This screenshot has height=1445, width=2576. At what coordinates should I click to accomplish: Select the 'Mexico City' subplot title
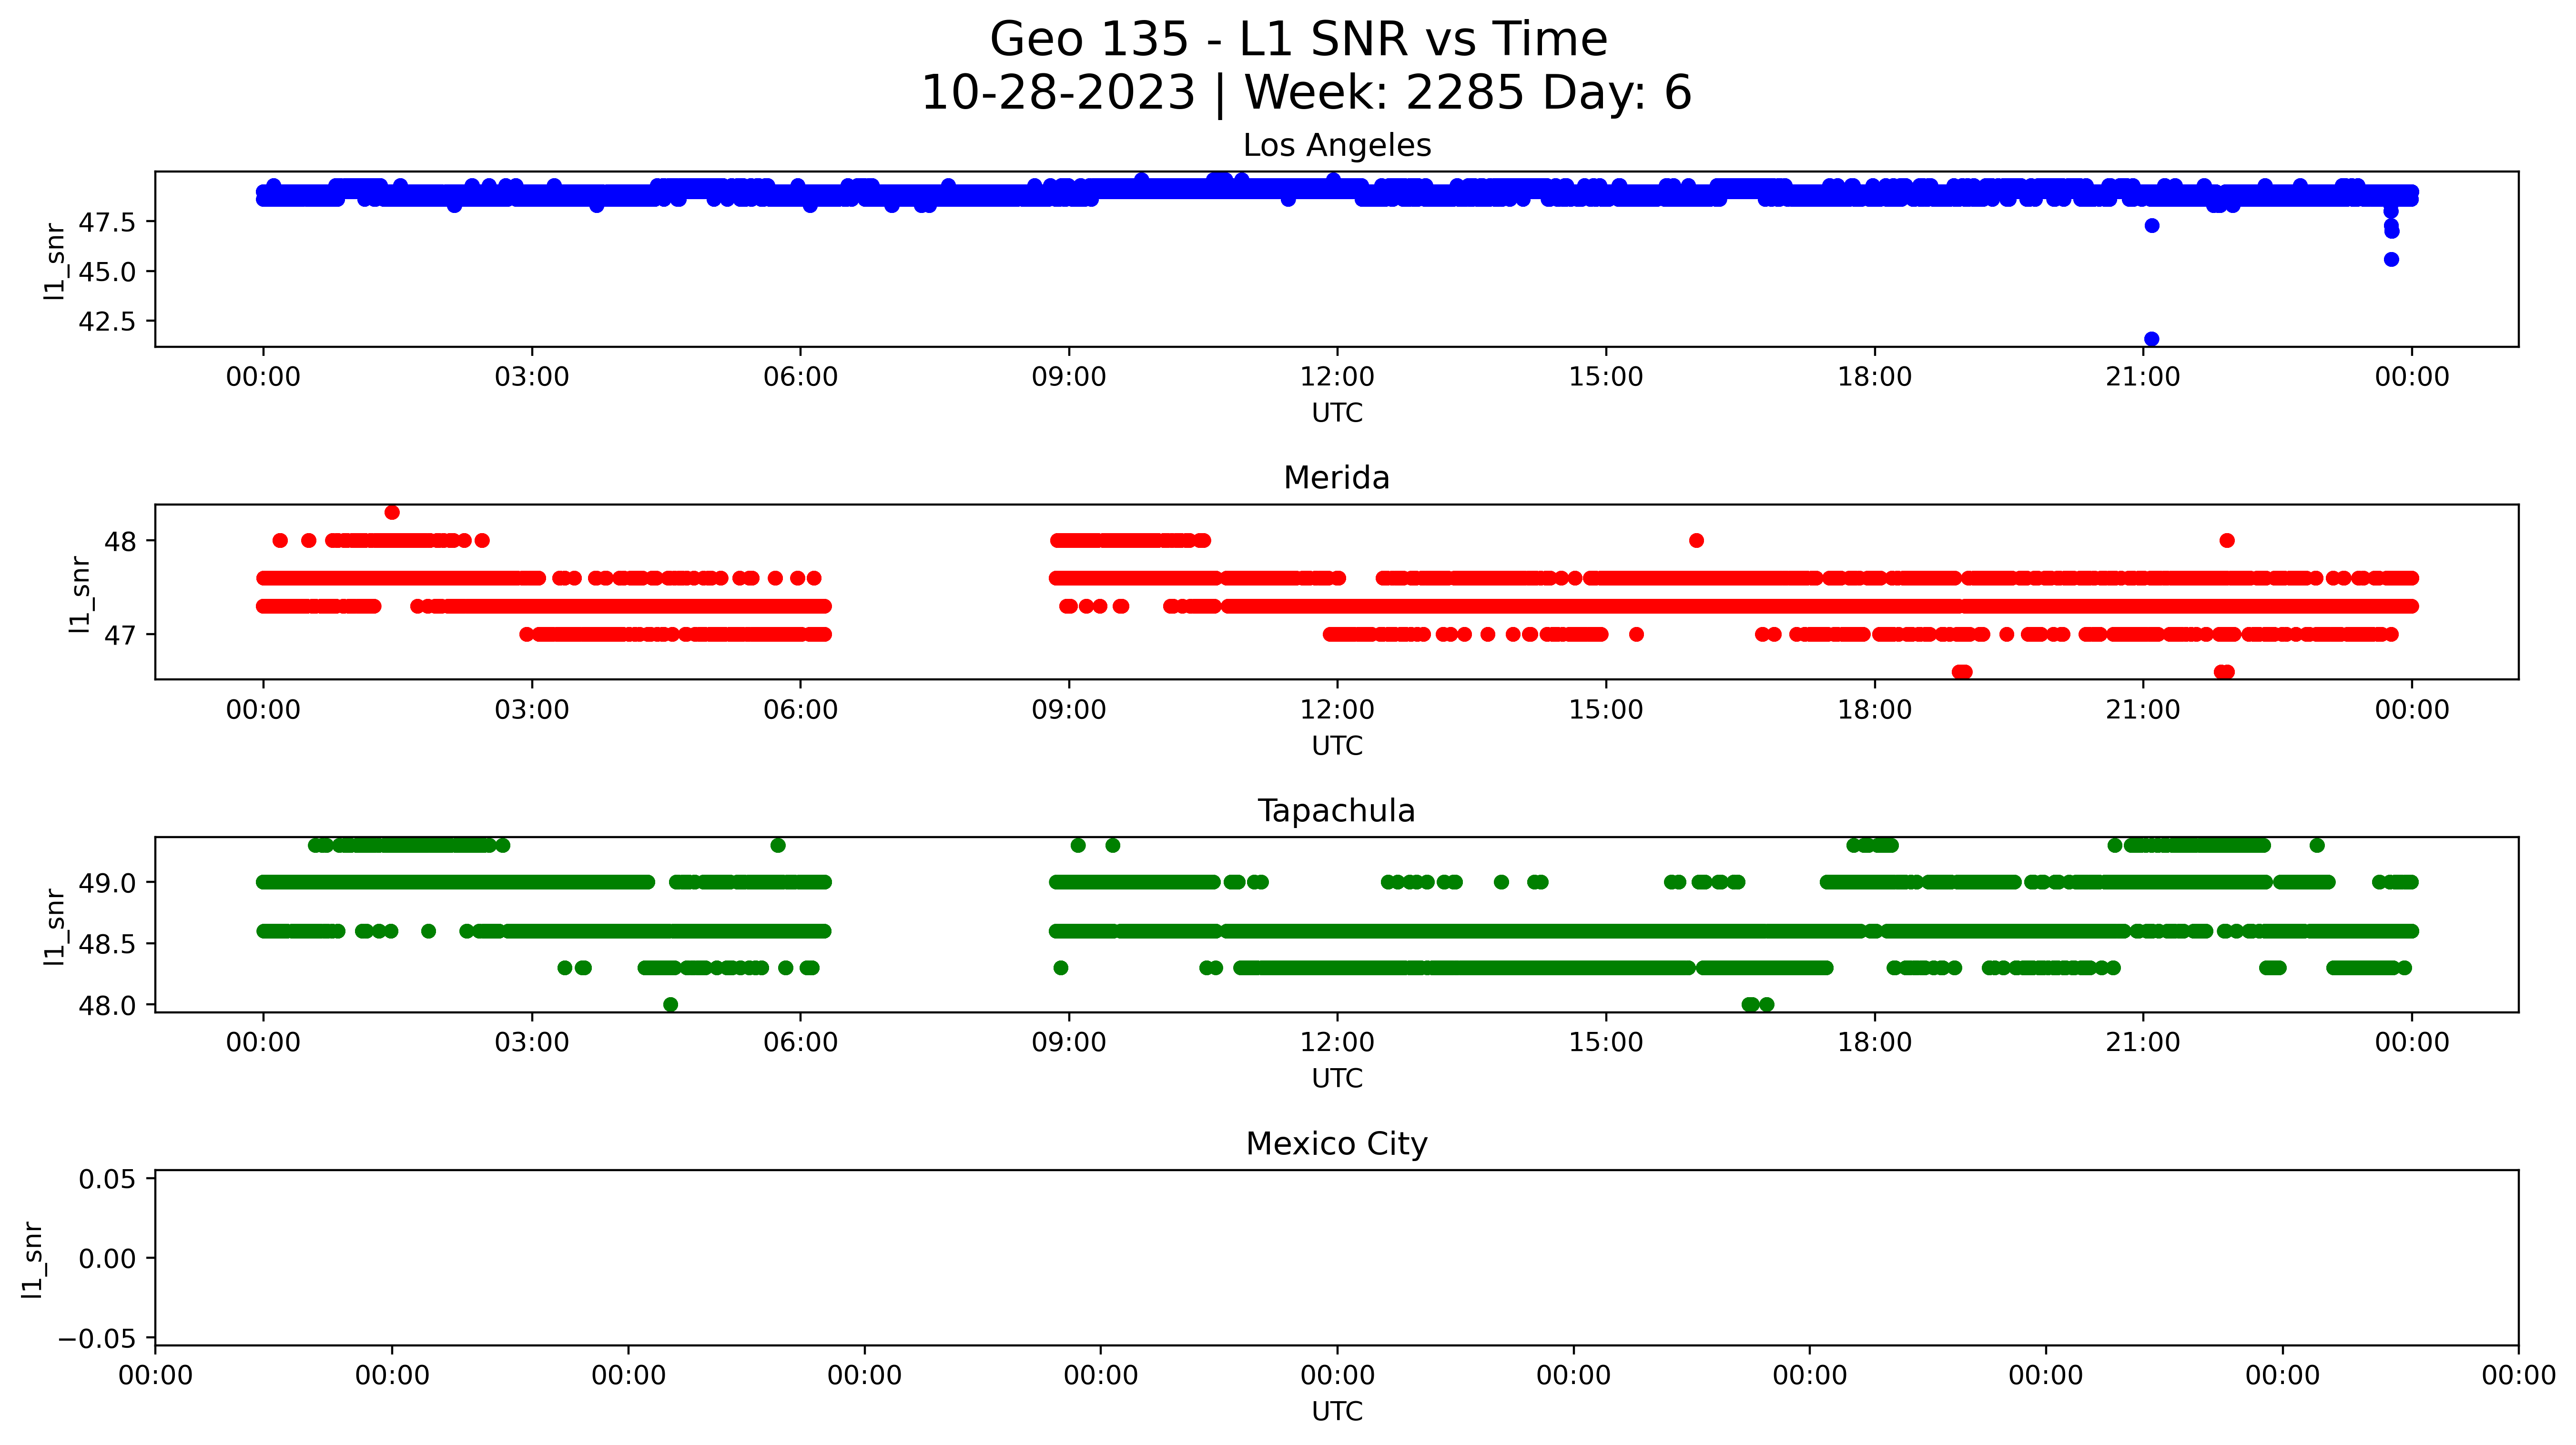click(x=1337, y=1144)
